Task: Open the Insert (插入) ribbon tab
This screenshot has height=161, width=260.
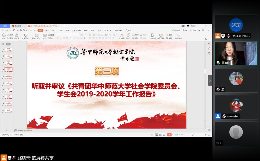Action: pyautogui.click(x=47, y=30)
